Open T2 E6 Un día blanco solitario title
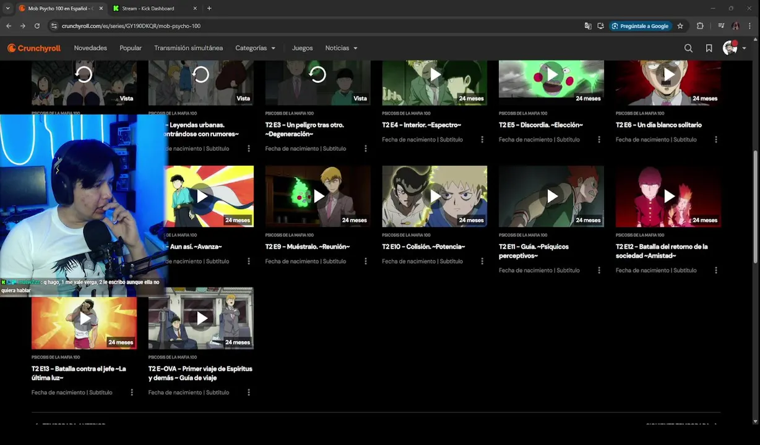This screenshot has width=760, height=445. (x=659, y=125)
